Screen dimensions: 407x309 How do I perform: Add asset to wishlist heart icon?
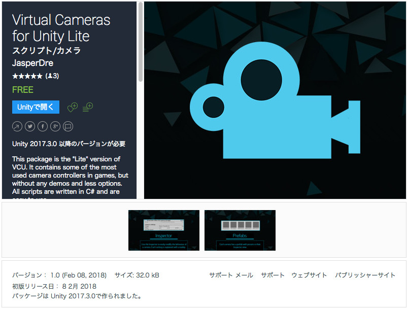point(73,107)
